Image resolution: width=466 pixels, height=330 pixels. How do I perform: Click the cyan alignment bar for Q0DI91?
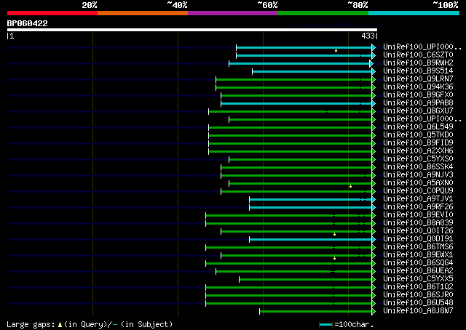pos(311,239)
